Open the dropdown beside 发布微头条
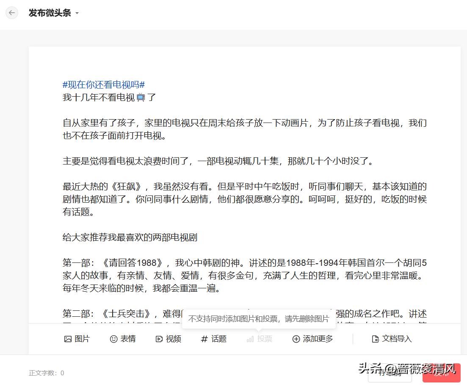Viewport: 467px width, 385px height. tap(77, 13)
